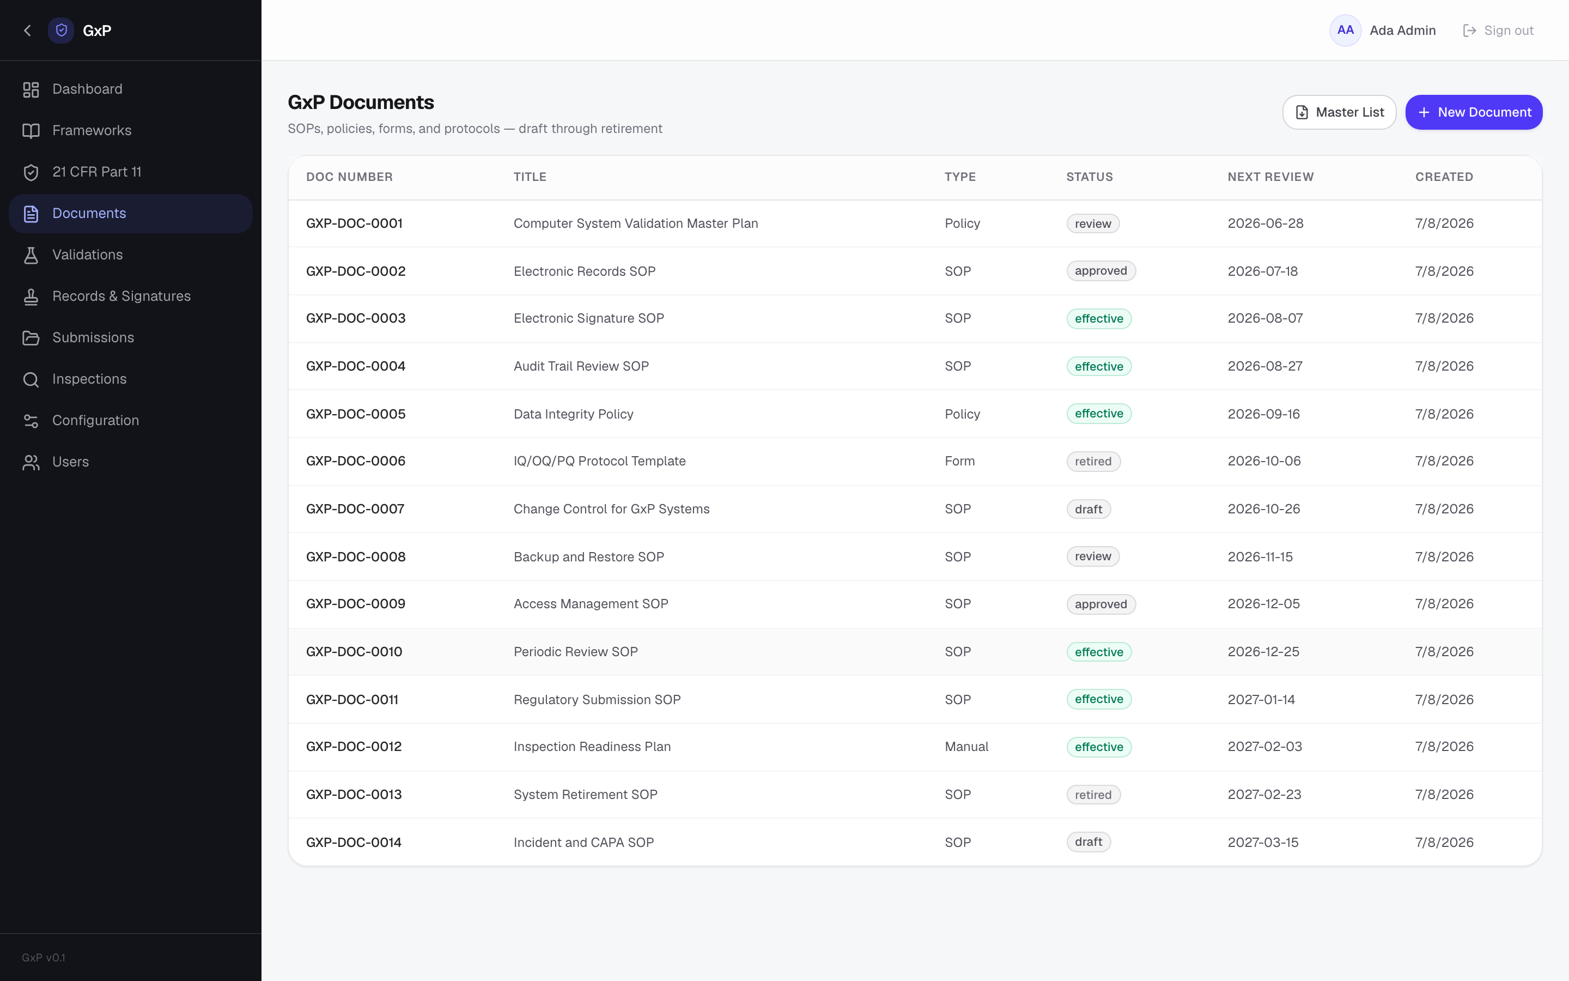Click the Dashboard grid icon

31,89
